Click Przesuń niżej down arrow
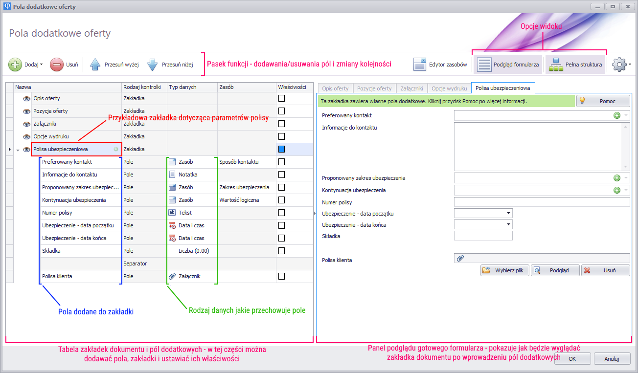 click(152, 65)
